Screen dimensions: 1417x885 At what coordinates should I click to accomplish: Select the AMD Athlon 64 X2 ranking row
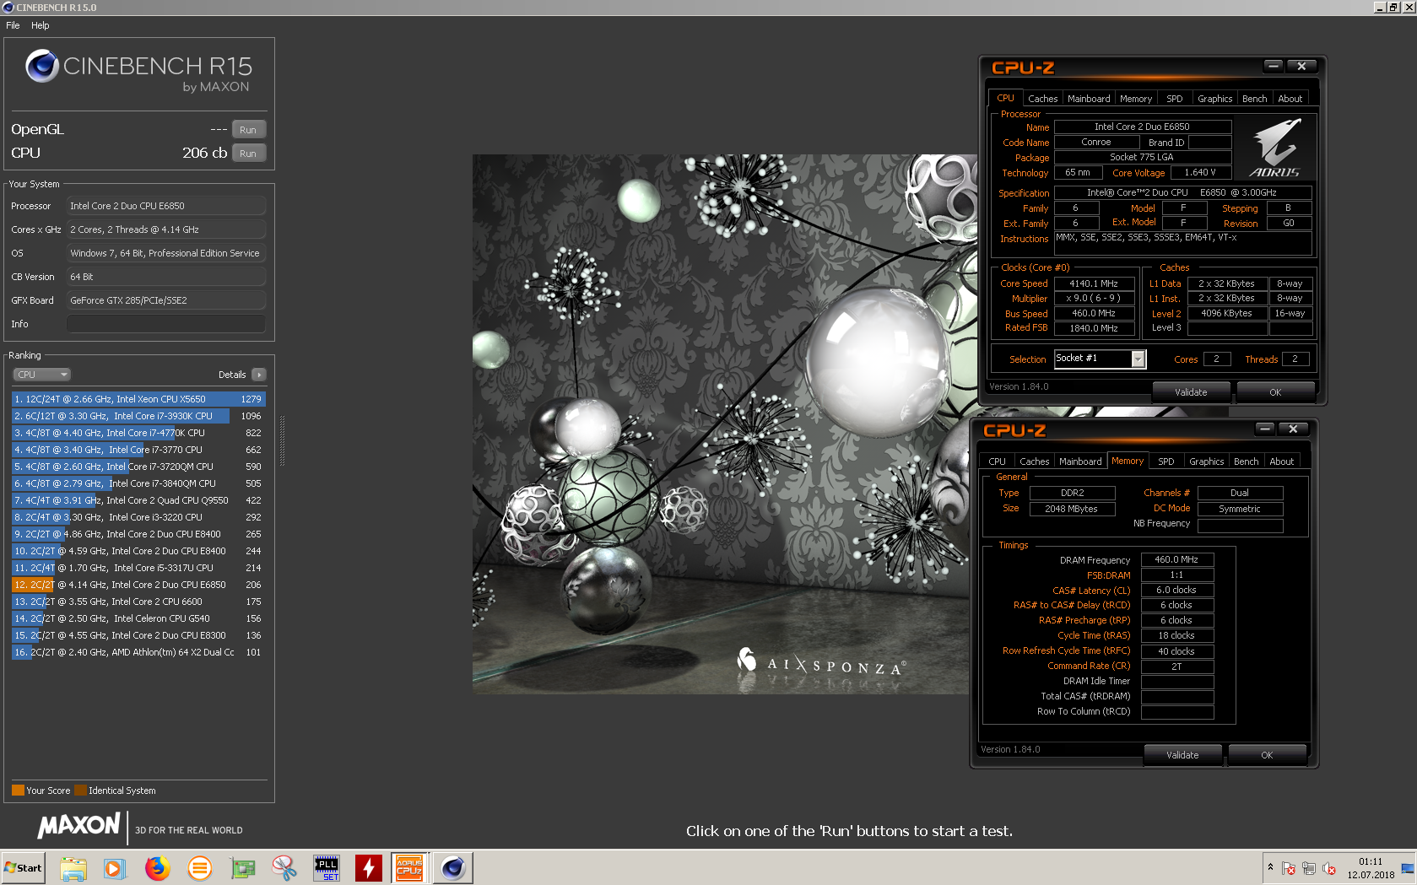138,652
